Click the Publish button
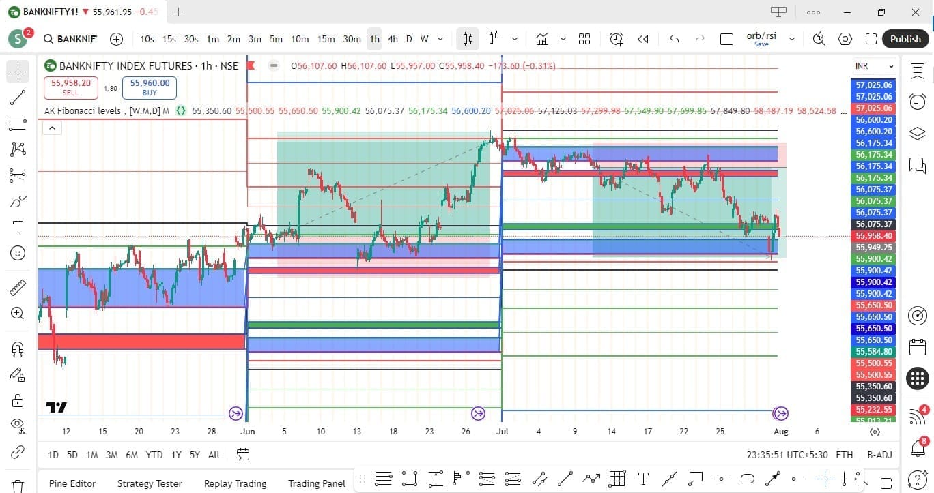This screenshot has height=493, width=934. pos(905,39)
